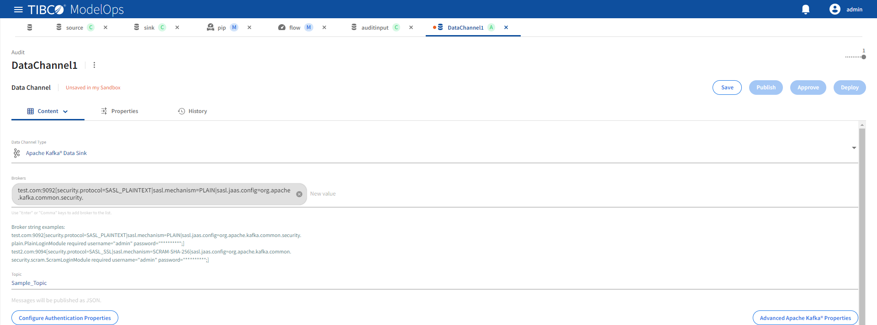The width and height of the screenshot is (877, 325).
Task: Remove the test.com:9092 broker chip
Action: coord(299,194)
